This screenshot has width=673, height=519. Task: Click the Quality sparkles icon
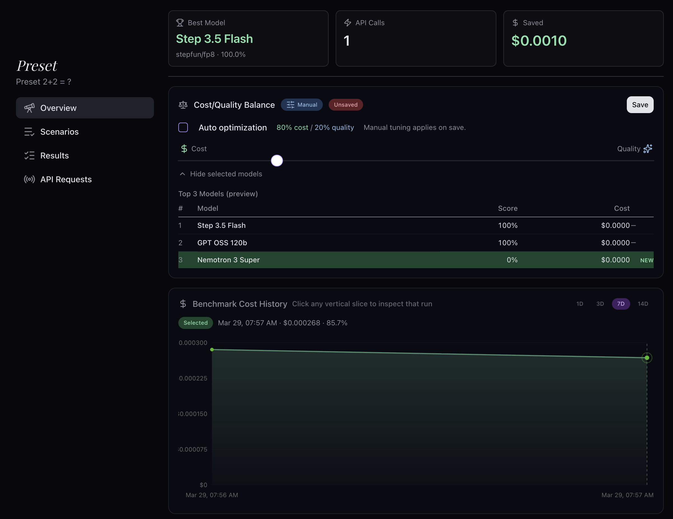click(648, 149)
